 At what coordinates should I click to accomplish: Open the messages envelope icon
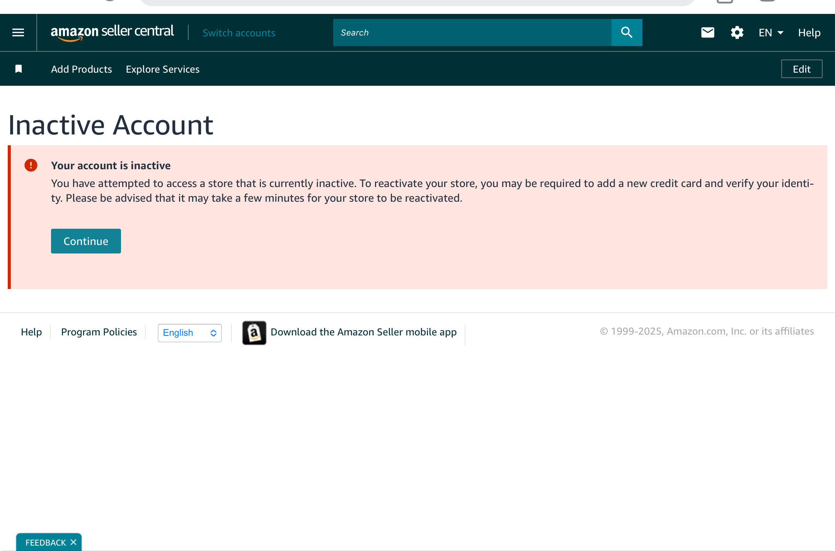707,32
